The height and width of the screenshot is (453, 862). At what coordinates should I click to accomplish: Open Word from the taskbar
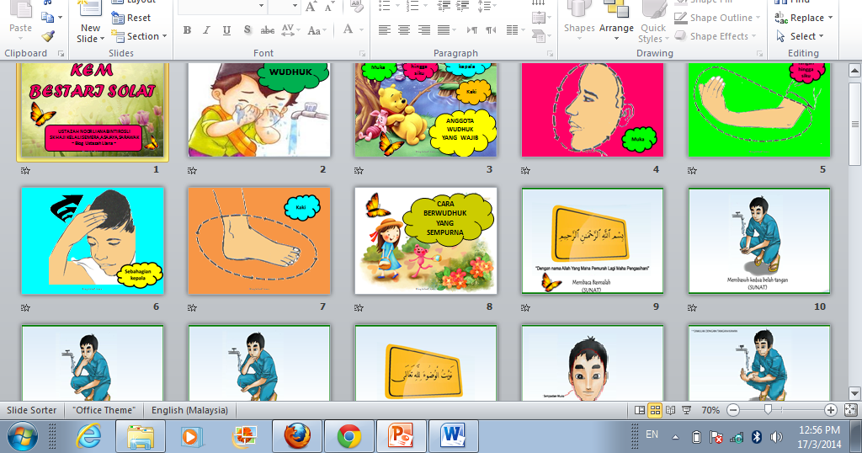[453, 437]
